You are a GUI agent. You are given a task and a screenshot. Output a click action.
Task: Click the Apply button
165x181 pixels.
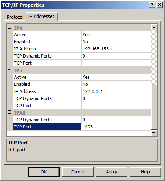click(112, 172)
